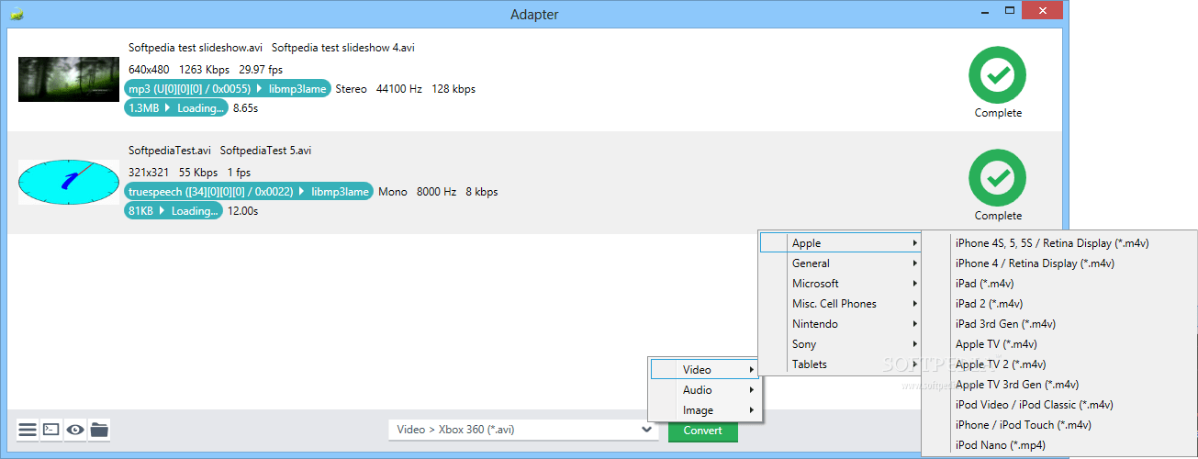Click the file name Softpedia test slideshow.avi
The width and height of the screenshot is (1198, 459).
[196, 48]
